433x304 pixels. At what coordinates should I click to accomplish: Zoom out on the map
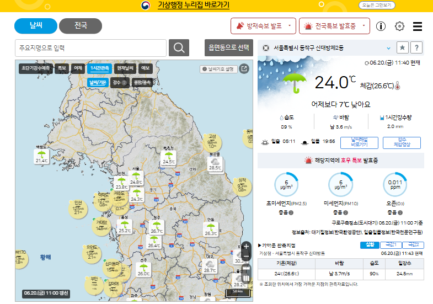[x=246, y=256]
